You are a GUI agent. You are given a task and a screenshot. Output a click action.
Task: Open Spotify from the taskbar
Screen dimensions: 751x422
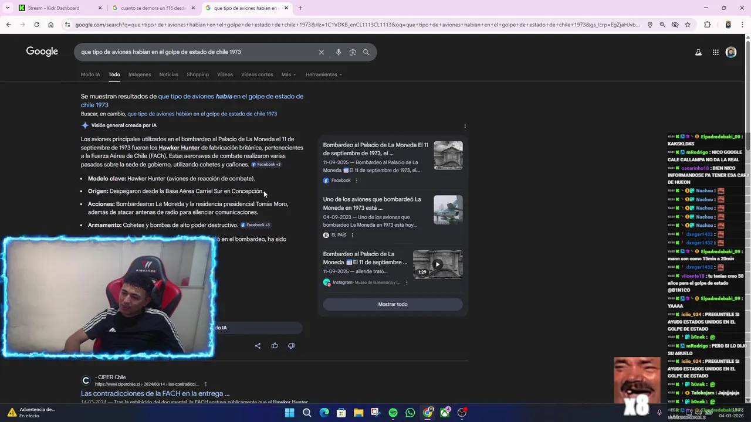click(393, 413)
